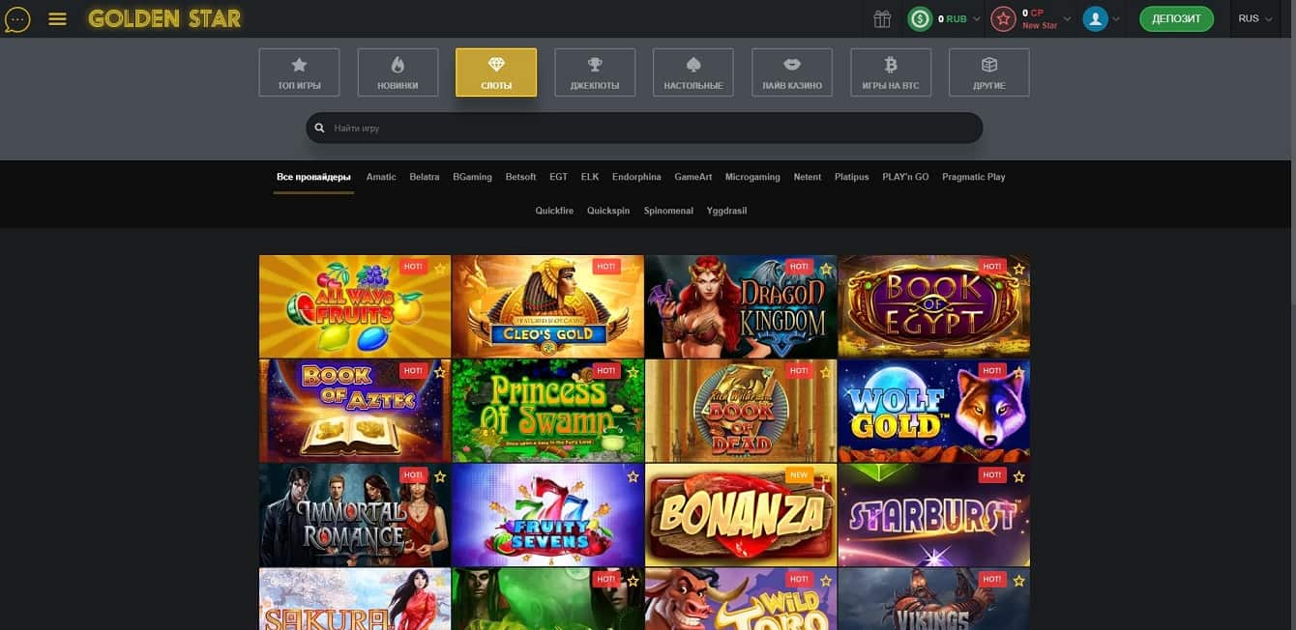Open the Starburst game thumbnail
Image resolution: width=1296 pixels, height=630 pixels.
(x=932, y=515)
